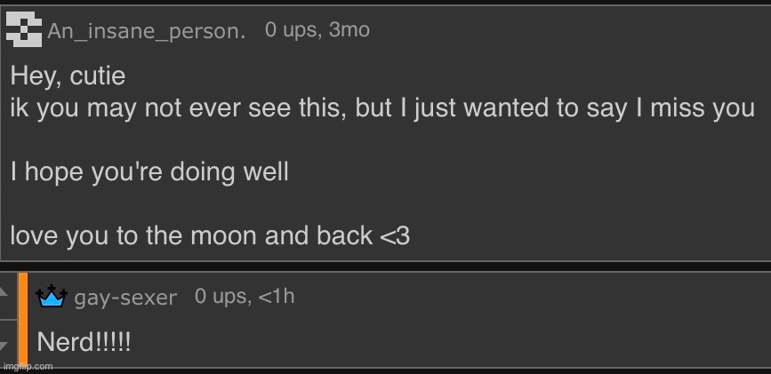Click the 'I hope you're doing well' line
Image resolution: width=771 pixels, height=374 pixels.
pos(149,171)
